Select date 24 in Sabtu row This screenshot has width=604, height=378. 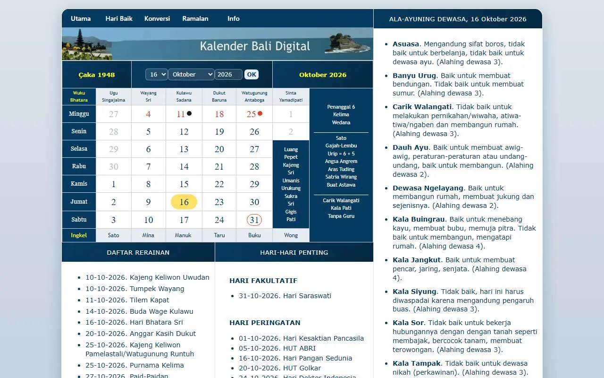tap(219, 220)
